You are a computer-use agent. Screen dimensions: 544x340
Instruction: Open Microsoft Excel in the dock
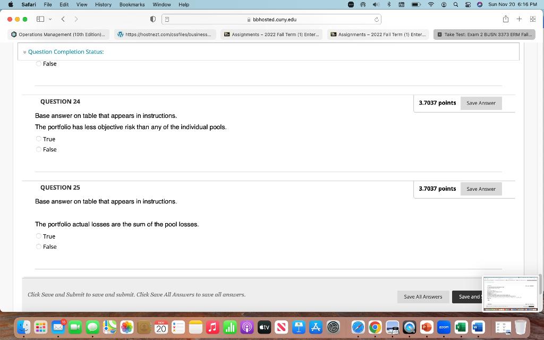(x=461, y=327)
